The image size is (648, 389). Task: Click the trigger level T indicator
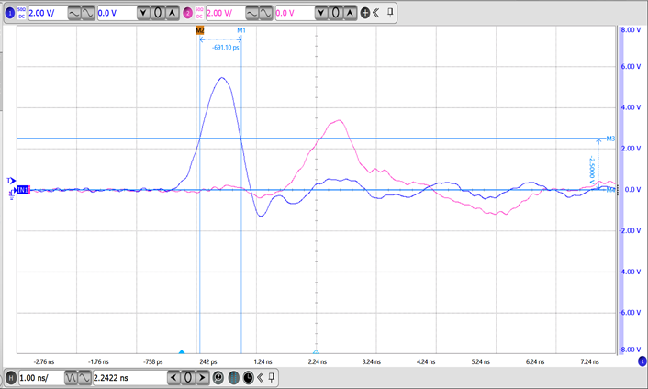(11, 181)
